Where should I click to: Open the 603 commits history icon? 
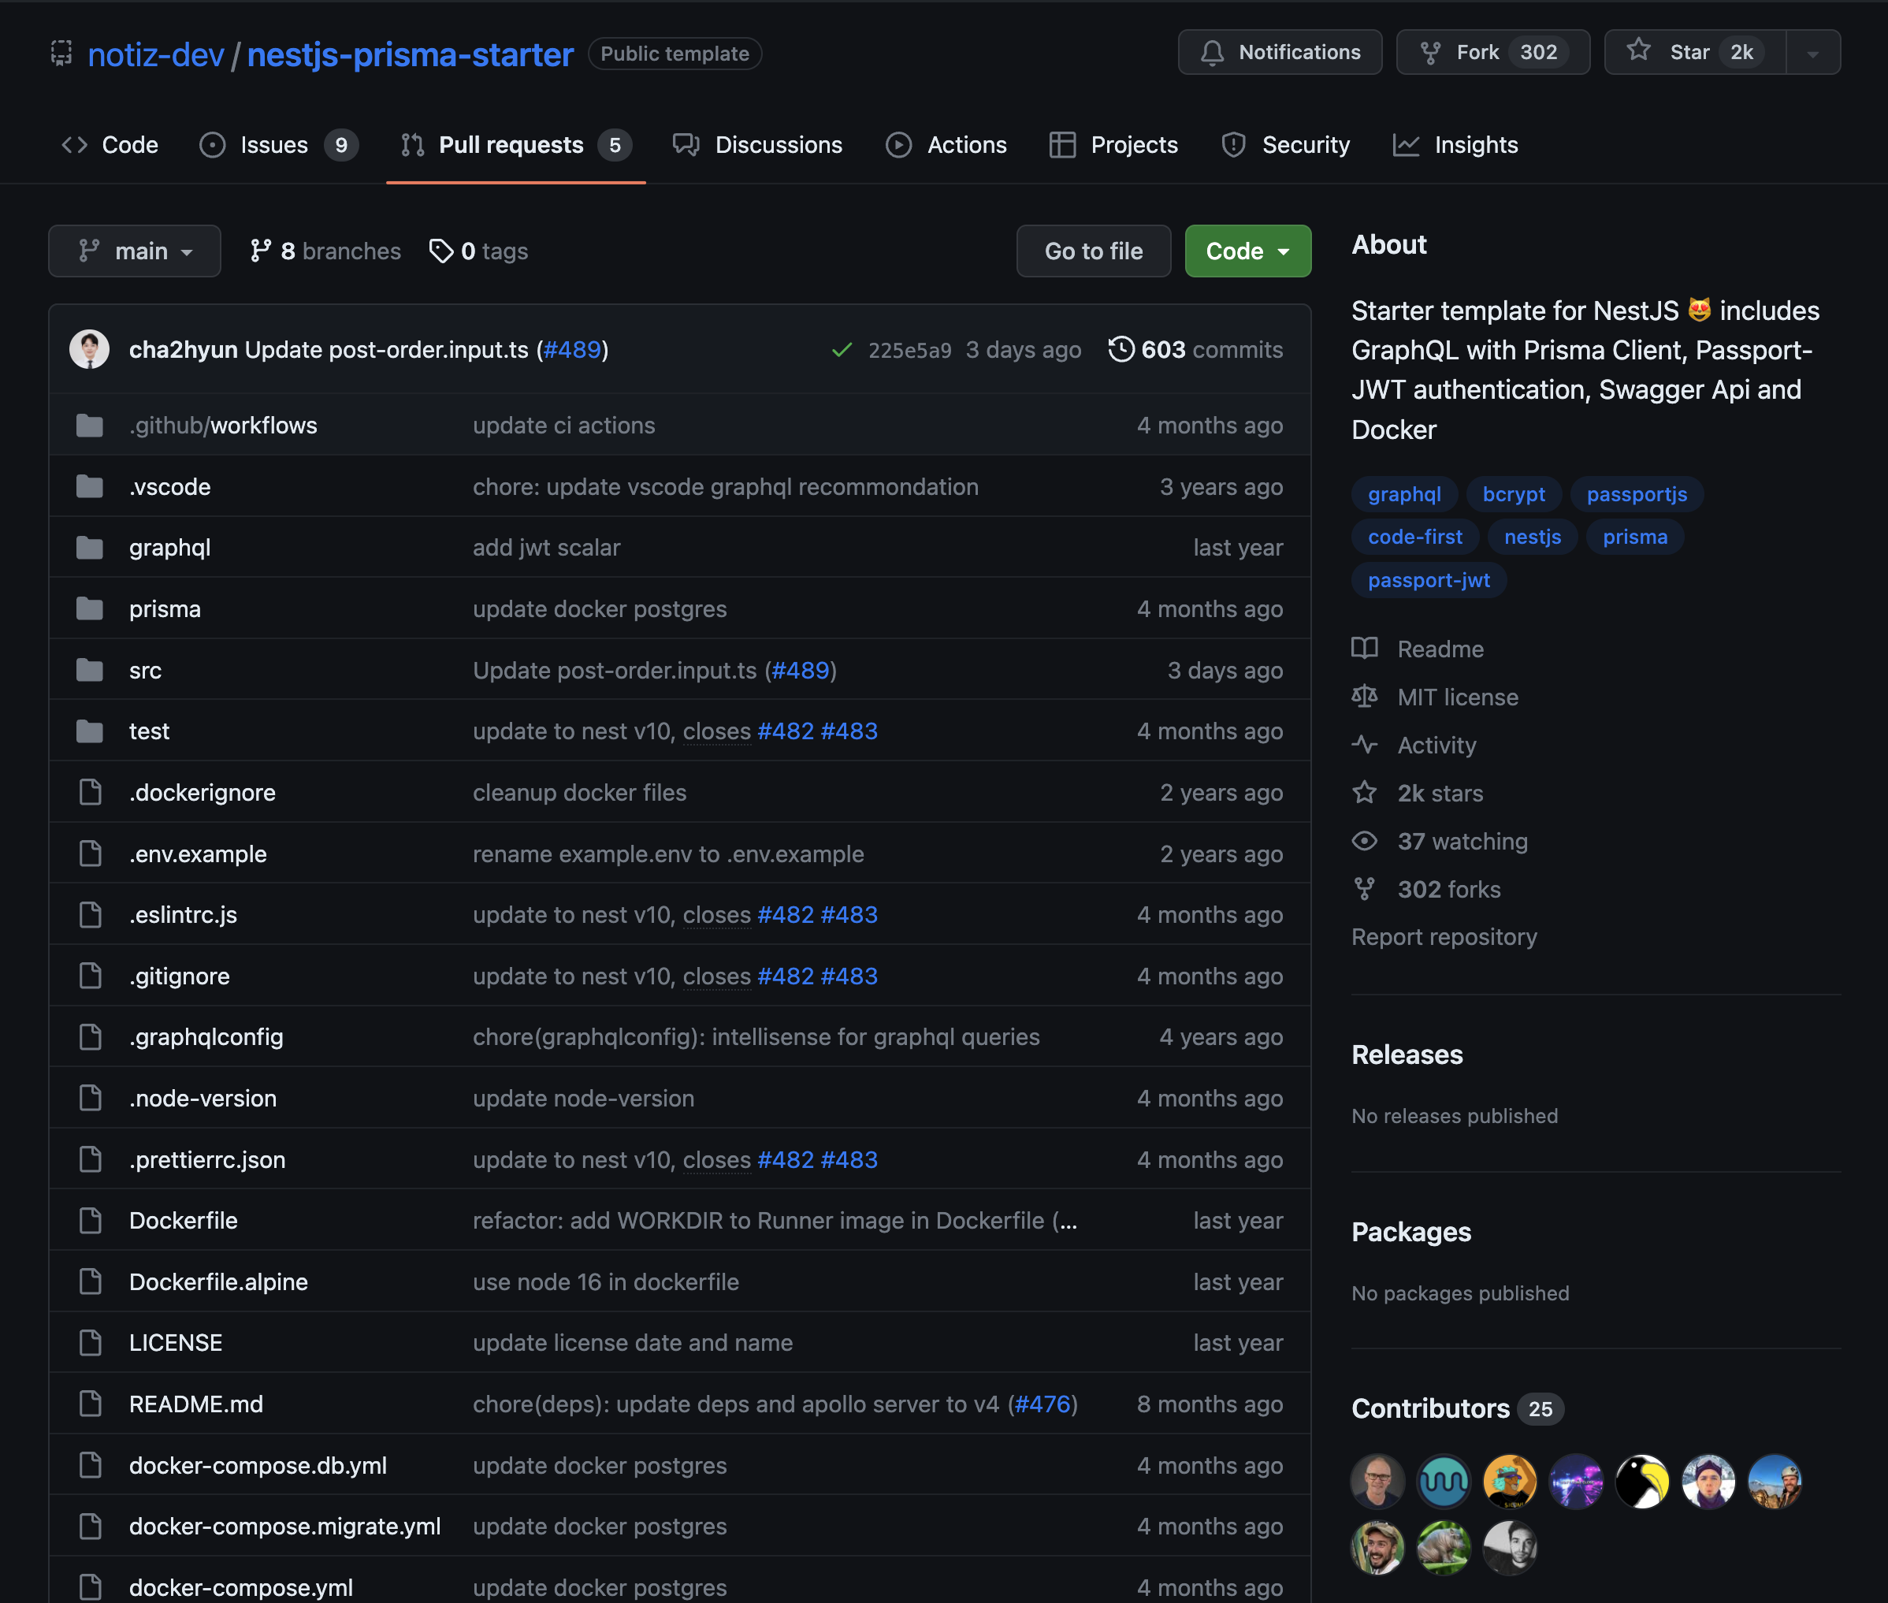tap(1121, 349)
